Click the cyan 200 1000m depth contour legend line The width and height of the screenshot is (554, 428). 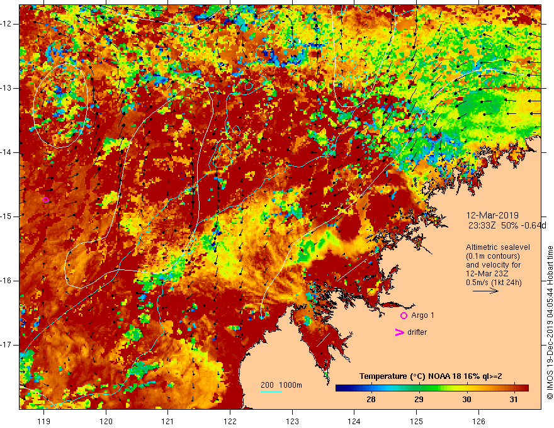click(x=271, y=391)
